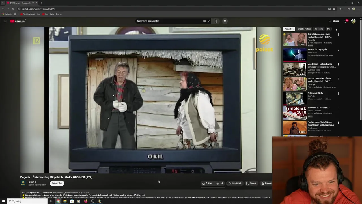Share the video via Udostępnij
Viewport: 362px width, 204px height.
coord(234,183)
